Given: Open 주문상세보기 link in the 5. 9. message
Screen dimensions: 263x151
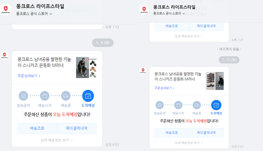Looking at the screenshot, I should (29, 76).
